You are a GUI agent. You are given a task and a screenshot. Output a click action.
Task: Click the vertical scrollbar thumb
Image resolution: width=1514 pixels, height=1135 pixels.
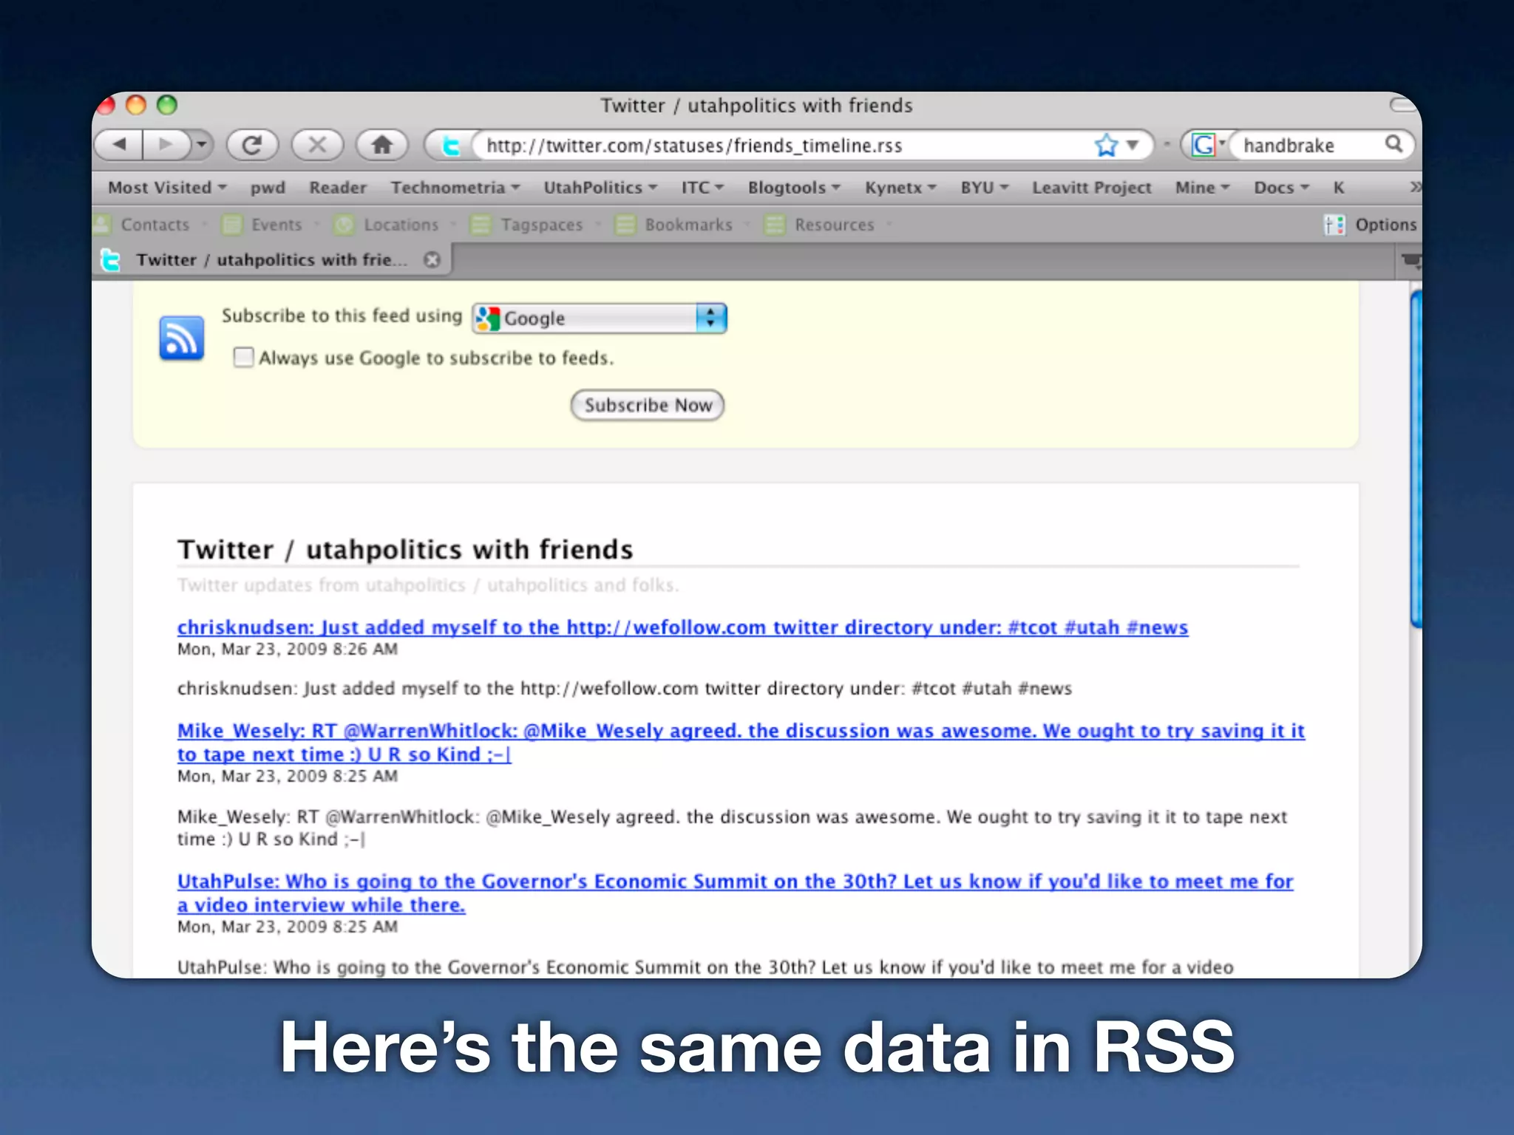1416,460
